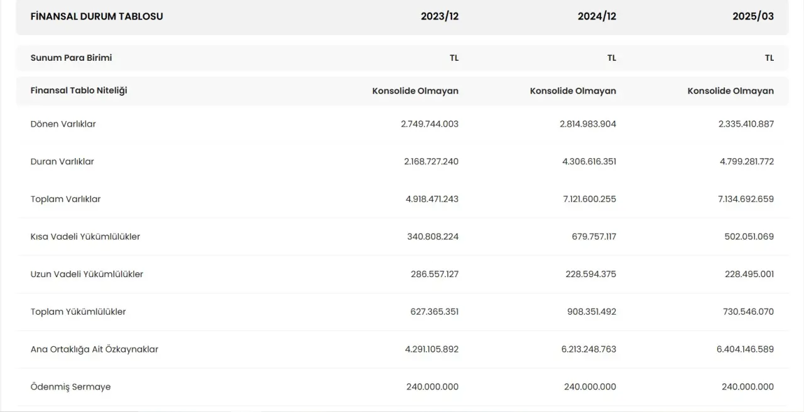Screen dimensions: 804x412
Task: Click the Sunum Para Birimi row label
Action: [71, 58]
